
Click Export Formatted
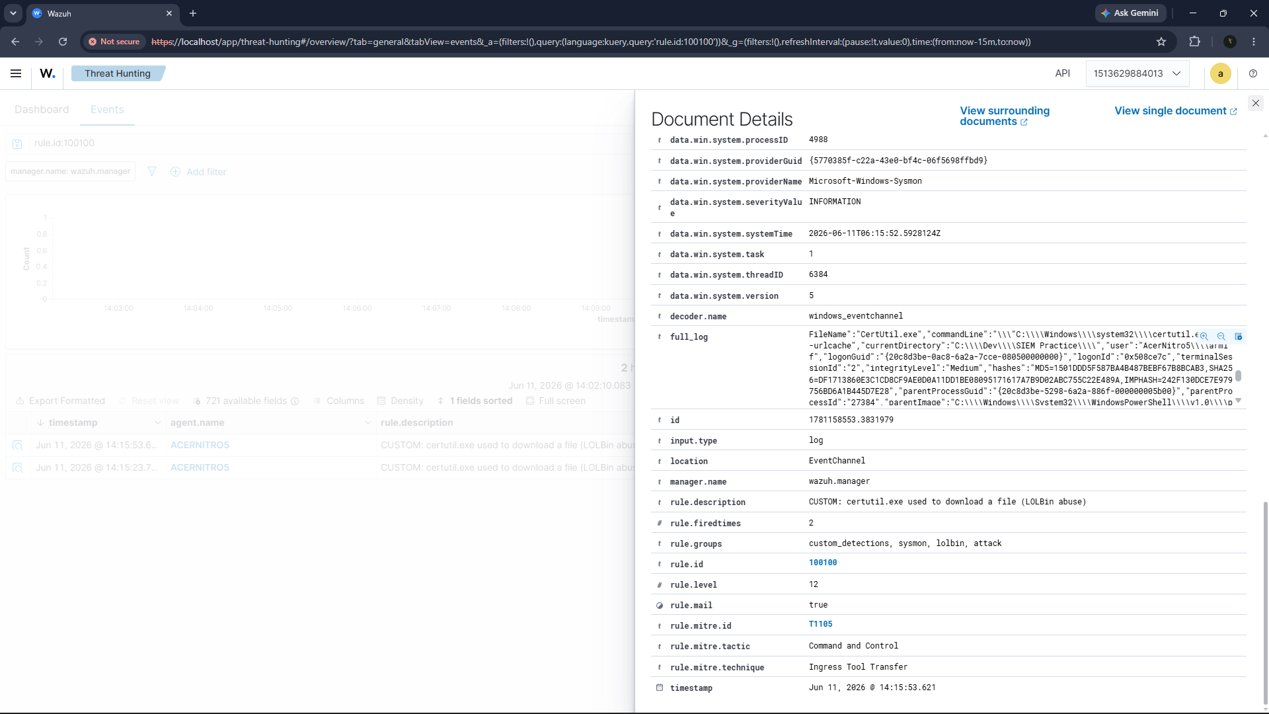(x=61, y=401)
